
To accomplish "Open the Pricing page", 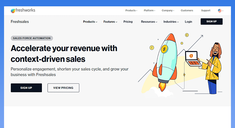I will [128, 22].
